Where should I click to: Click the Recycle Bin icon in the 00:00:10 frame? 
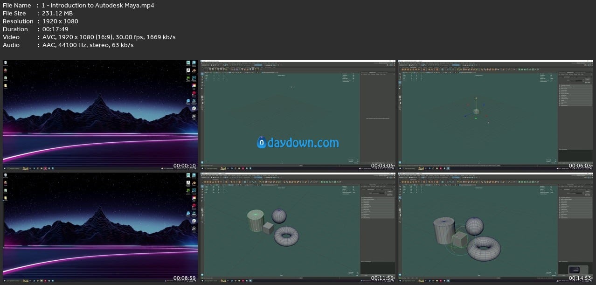pyautogui.click(x=6, y=63)
